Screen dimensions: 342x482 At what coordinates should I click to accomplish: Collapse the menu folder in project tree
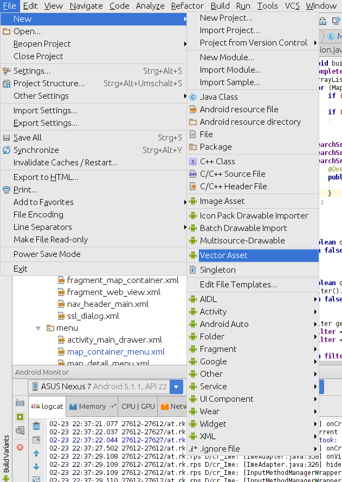pyautogui.click(x=38, y=328)
